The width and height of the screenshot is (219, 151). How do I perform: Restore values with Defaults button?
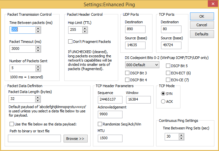coord(202,34)
